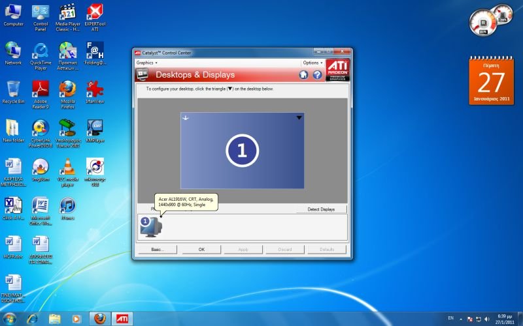This screenshot has width=523, height=326.
Task: Confirm with the OK button
Action: click(x=201, y=250)
